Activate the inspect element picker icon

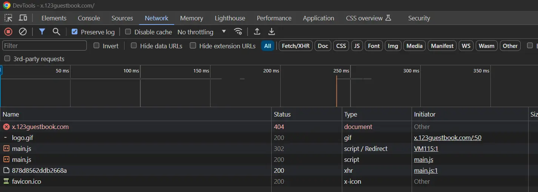(8, 18)
